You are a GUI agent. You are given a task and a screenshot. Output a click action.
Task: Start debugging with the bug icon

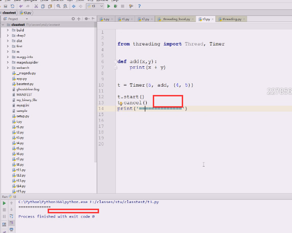point(115,7)
